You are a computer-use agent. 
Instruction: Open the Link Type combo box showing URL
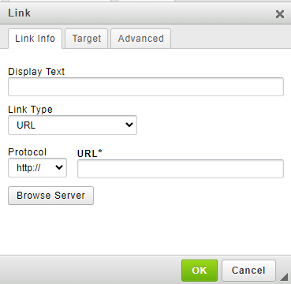73,125
